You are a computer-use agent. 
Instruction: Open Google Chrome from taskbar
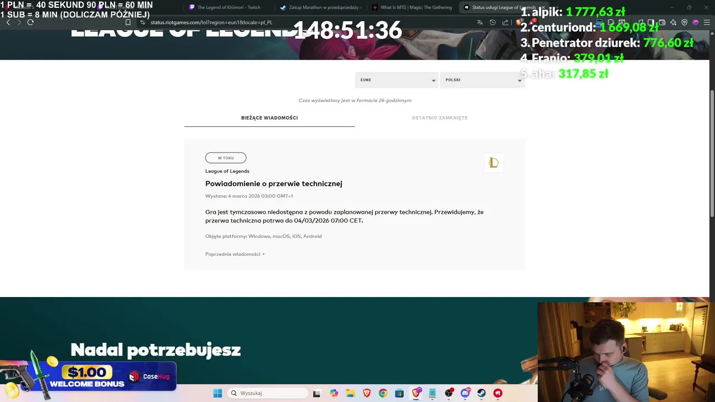[383, 393]
